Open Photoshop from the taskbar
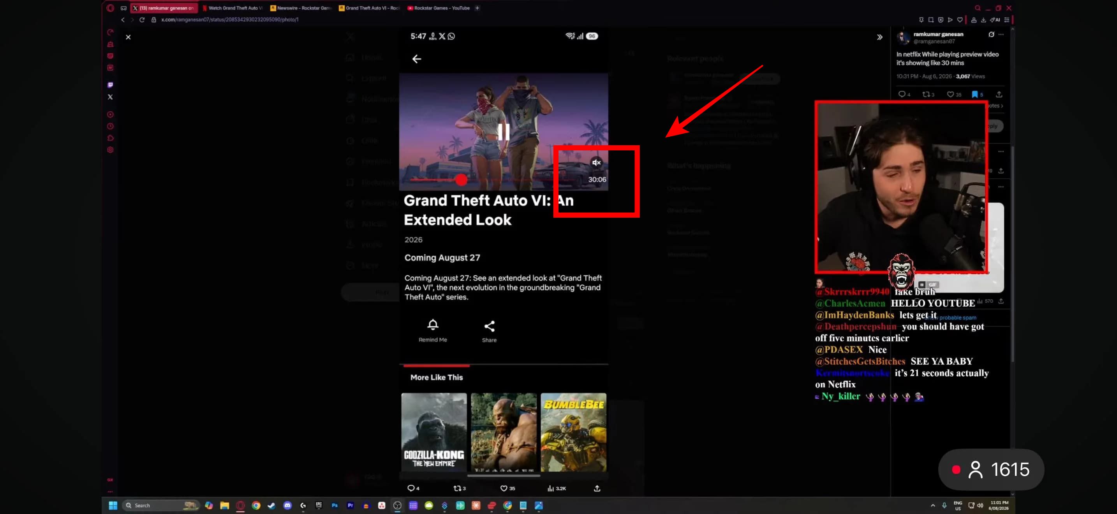Viewport: 1117px width, 514px height. (x=334, y=505)
